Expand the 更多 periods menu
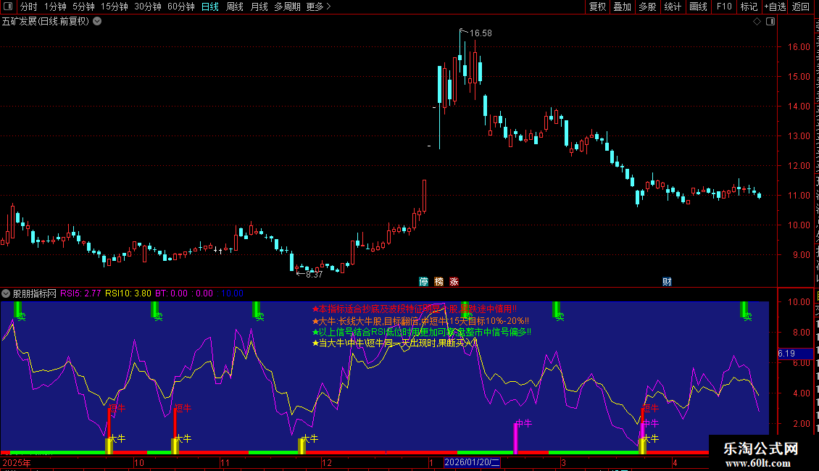 319,7
